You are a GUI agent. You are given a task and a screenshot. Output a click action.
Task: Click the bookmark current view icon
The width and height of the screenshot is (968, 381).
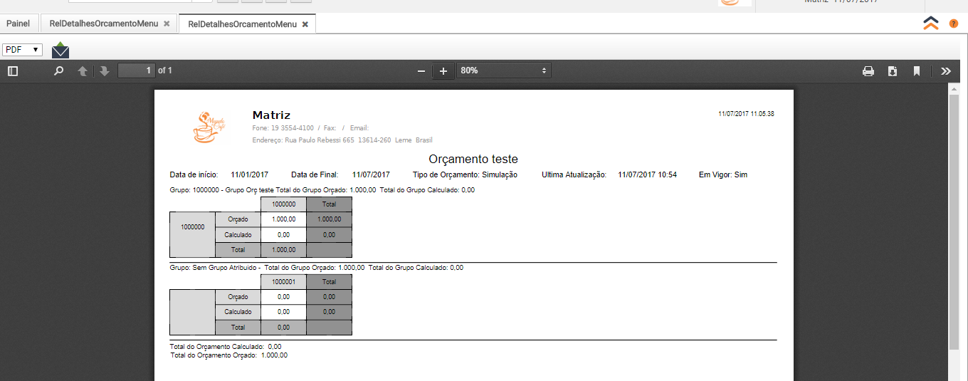[917, 71]
